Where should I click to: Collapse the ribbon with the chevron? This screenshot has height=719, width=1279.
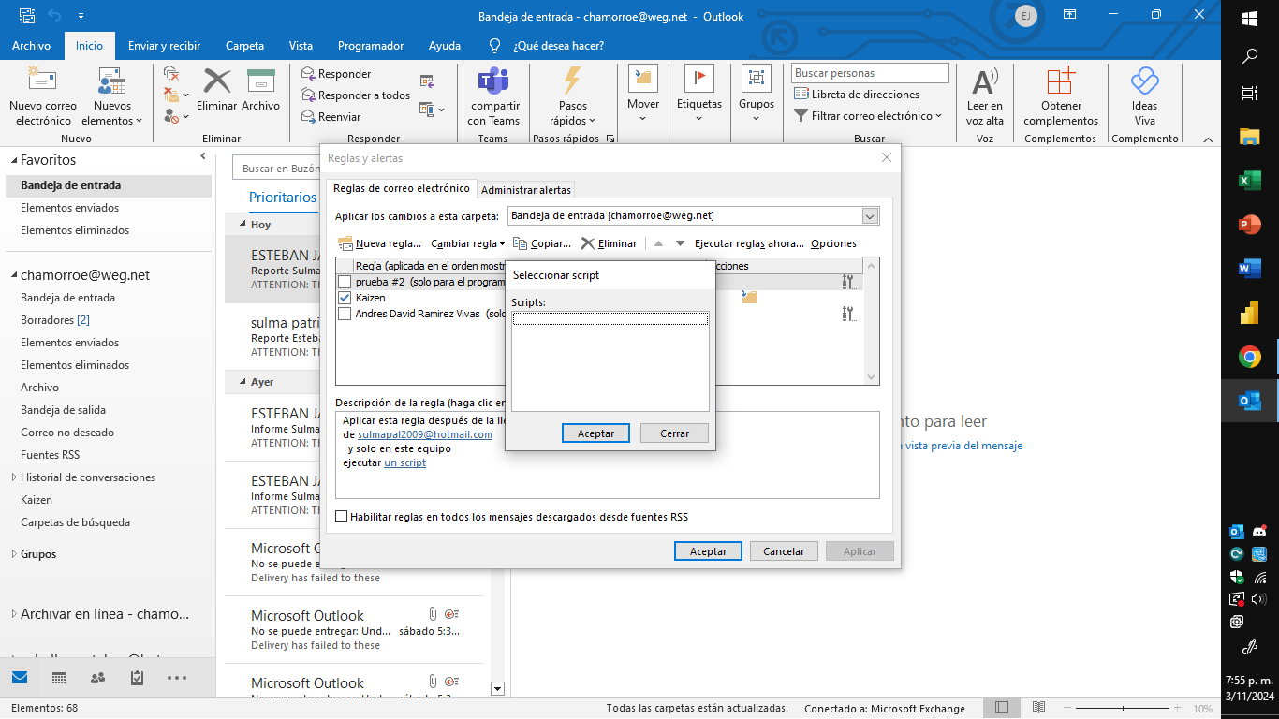pyautogui.click(x=1208, y=139)
